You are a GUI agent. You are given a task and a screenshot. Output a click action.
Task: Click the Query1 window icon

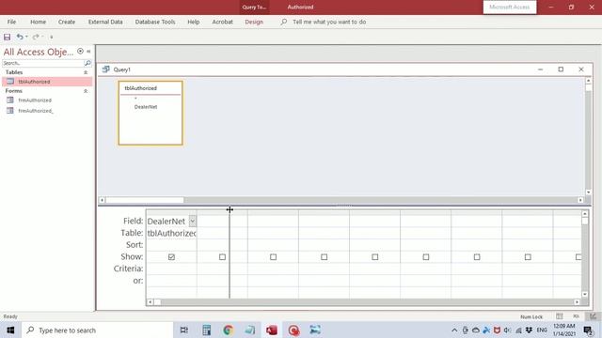click(105, 69)
